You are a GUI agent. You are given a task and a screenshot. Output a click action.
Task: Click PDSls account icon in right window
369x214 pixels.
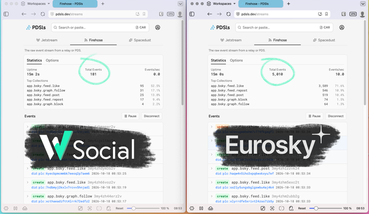[341, 27]
